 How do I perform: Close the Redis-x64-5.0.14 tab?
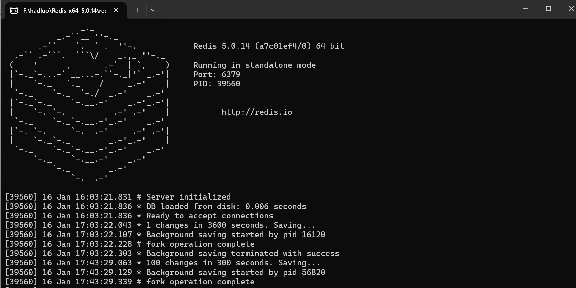click(116, 10)
